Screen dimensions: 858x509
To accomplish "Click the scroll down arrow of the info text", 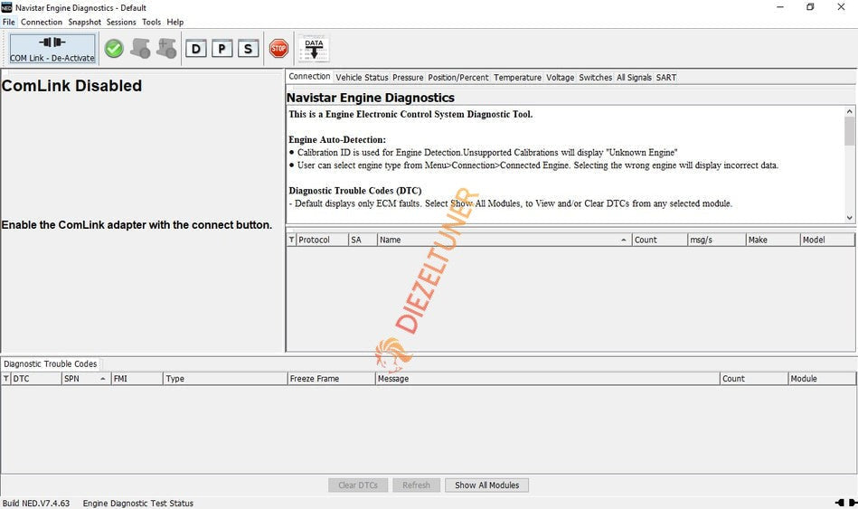I will tap(849, 217).
